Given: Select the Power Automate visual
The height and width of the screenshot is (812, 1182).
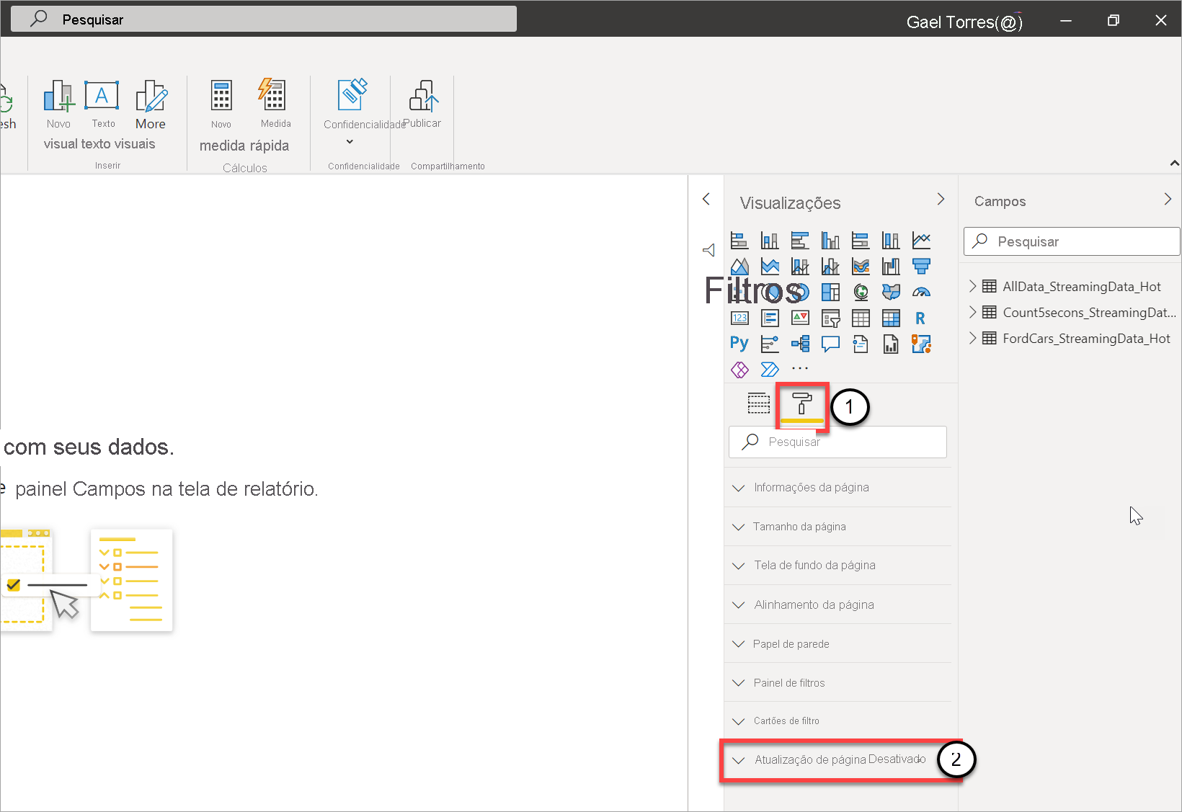Looking at the screenshot, I should 770,369.
